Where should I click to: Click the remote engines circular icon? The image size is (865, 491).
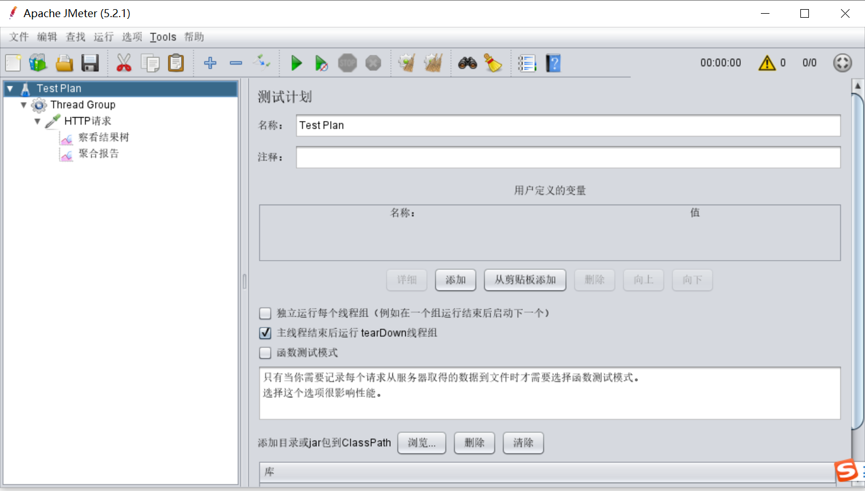842,63
